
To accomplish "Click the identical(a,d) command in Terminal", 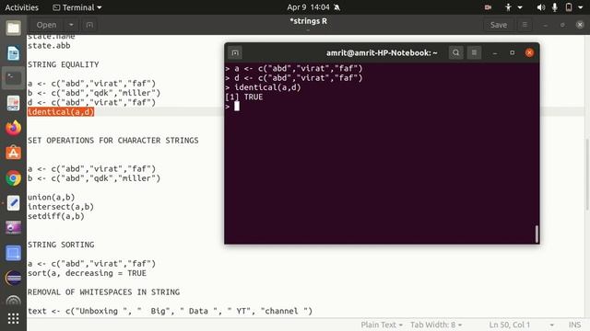I will (x=267, y=87).
